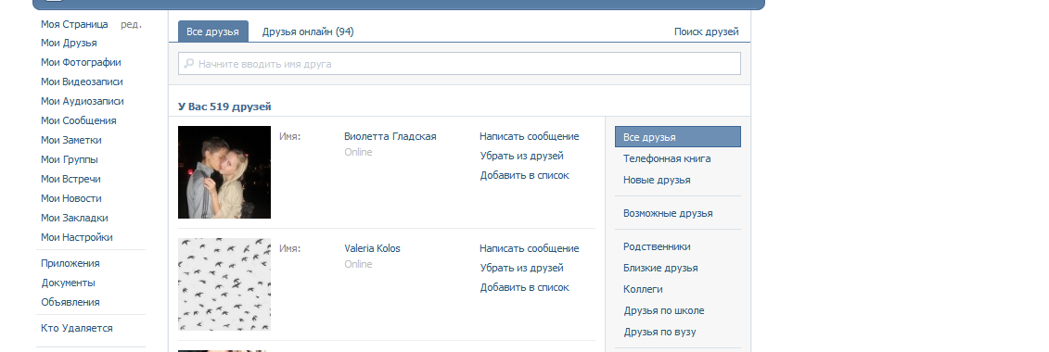Show Возможные друзья list

coord(668,213)
